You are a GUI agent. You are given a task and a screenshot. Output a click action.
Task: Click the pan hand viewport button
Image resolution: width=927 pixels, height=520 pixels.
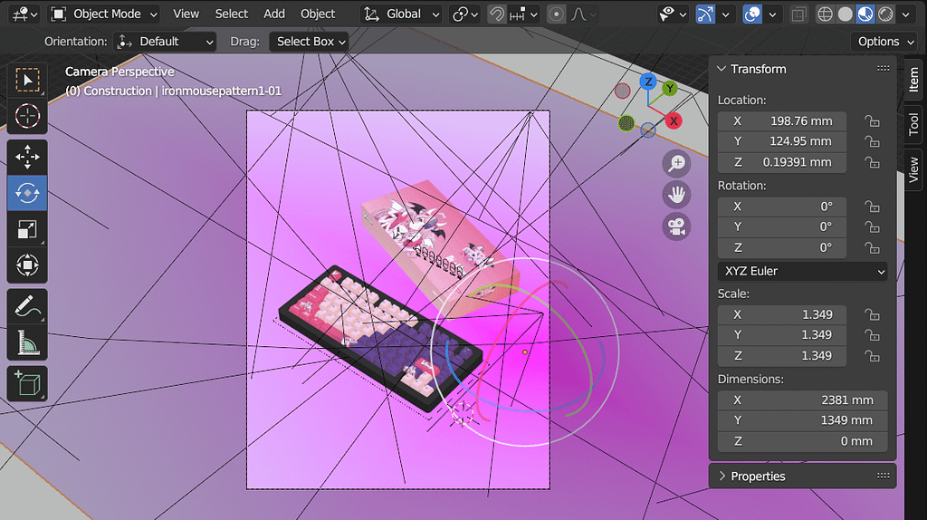click(676, 194)
